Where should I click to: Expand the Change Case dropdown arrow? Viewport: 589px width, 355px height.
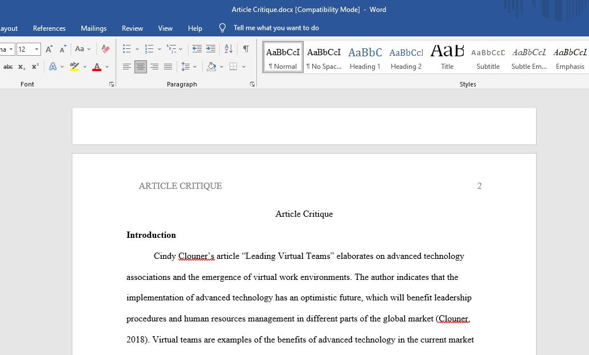click(x=89, y=49)
